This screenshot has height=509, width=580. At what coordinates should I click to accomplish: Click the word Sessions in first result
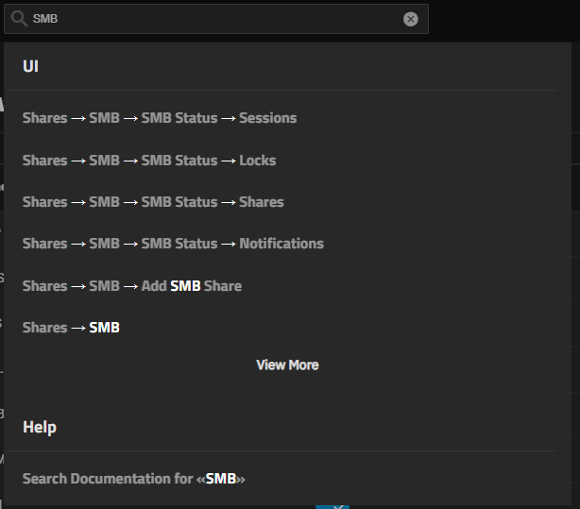tap(268, 118)
